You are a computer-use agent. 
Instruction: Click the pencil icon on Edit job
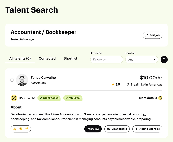pyautogui.click(x=147, y=35)
